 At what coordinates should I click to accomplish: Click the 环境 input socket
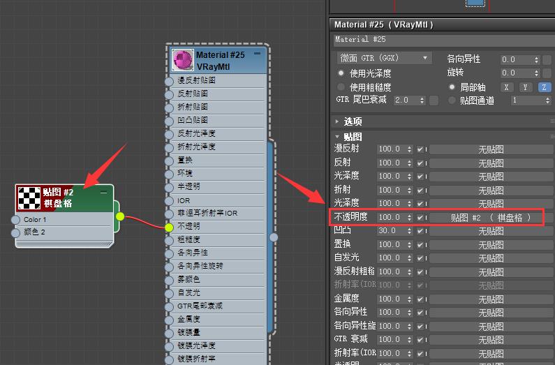169,174
